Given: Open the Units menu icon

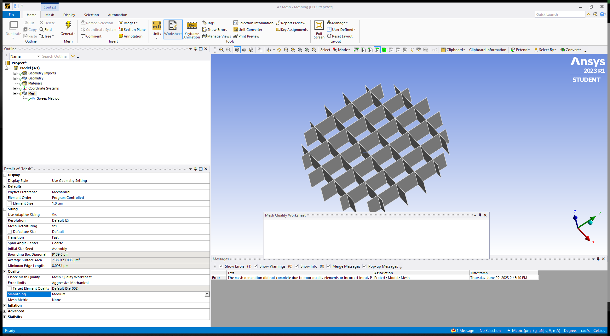Looking at the screenshot, I should coord(157,26).
